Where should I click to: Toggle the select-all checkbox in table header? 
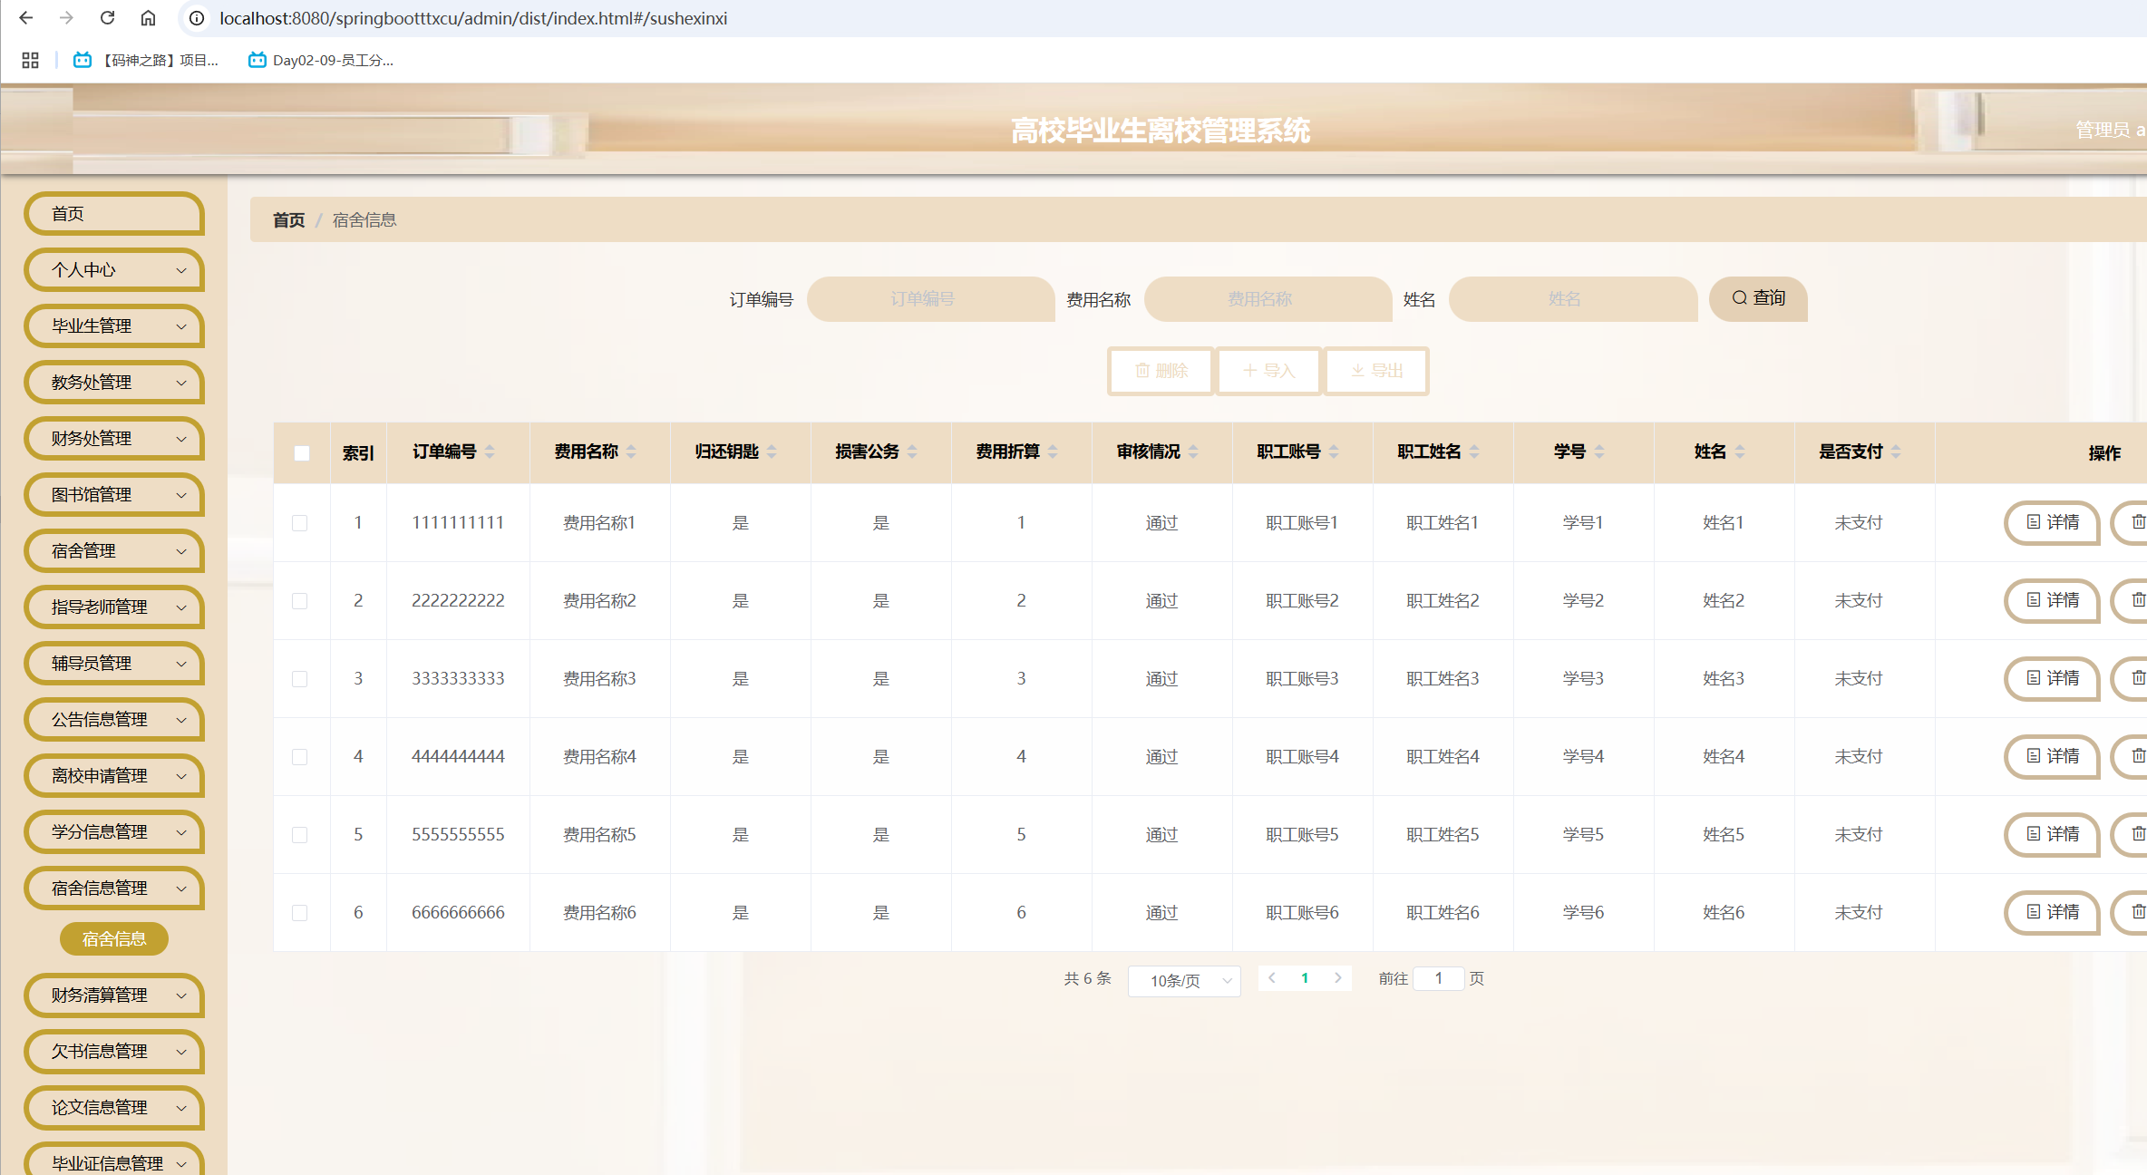click(302, 453)
